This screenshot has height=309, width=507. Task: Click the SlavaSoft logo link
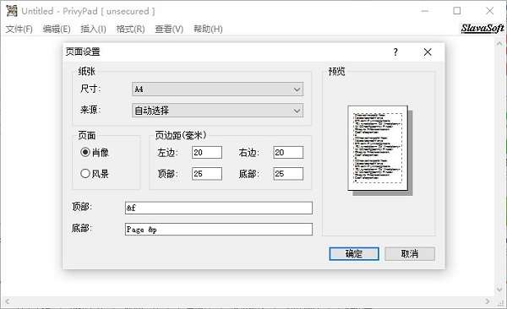tap(482, 29)
